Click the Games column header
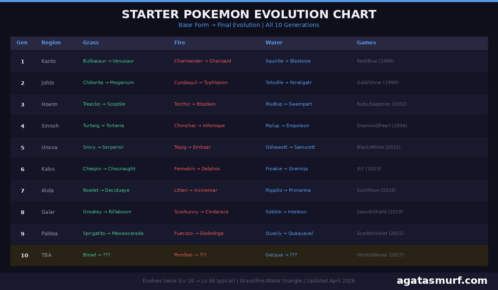Viewport: 498px width, 290px height. click(x=366, y=43)
